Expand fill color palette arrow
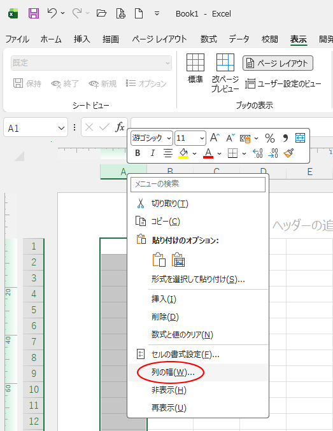 [195, 153]
